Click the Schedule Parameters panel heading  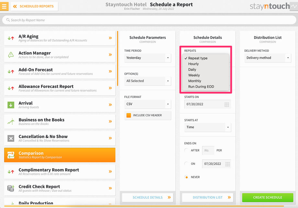click(147, 38)
